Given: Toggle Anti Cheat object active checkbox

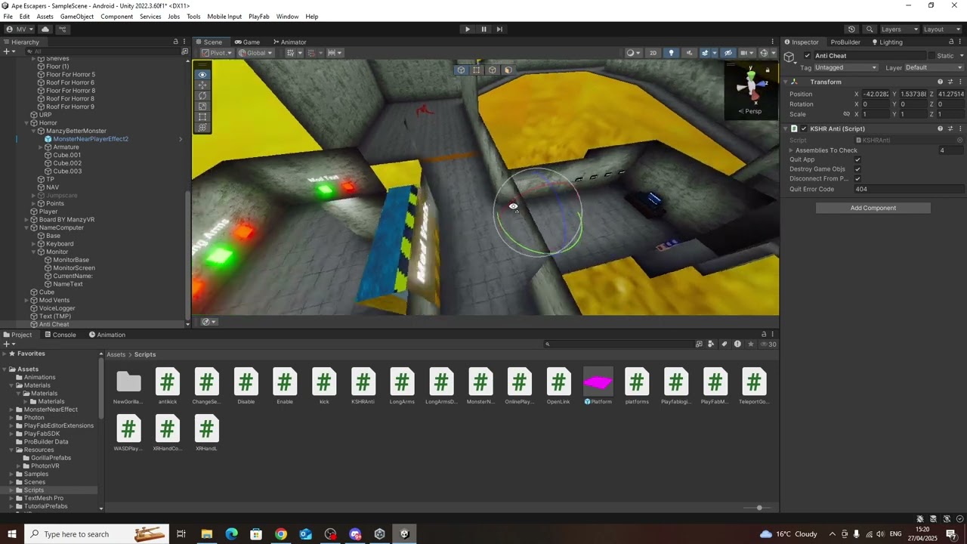Looking at the screenshot, I should point(808,56).
